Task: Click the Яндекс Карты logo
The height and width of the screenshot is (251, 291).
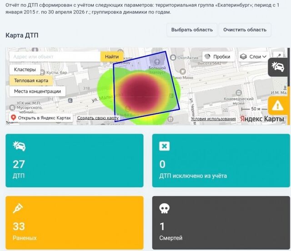Action: pyautogui.click(x=262, y=119)
